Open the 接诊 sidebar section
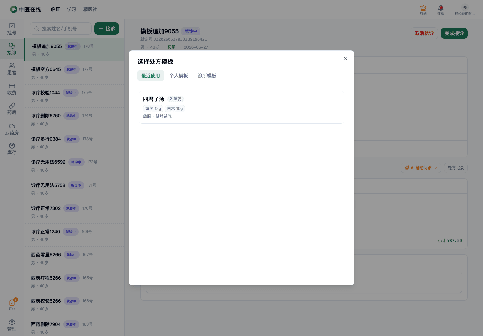This screenshot has width=483, height=336. click(12, 49)
